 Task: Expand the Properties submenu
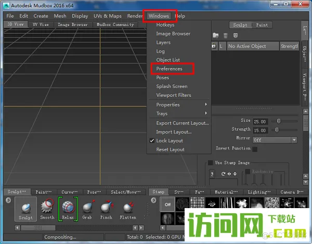(179, 105)
